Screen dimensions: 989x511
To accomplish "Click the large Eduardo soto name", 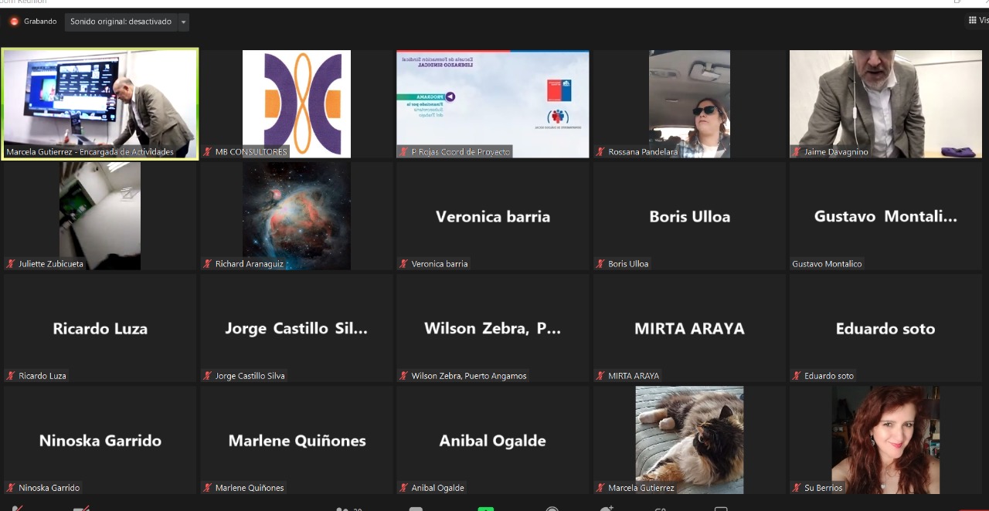I will (885, 329).
